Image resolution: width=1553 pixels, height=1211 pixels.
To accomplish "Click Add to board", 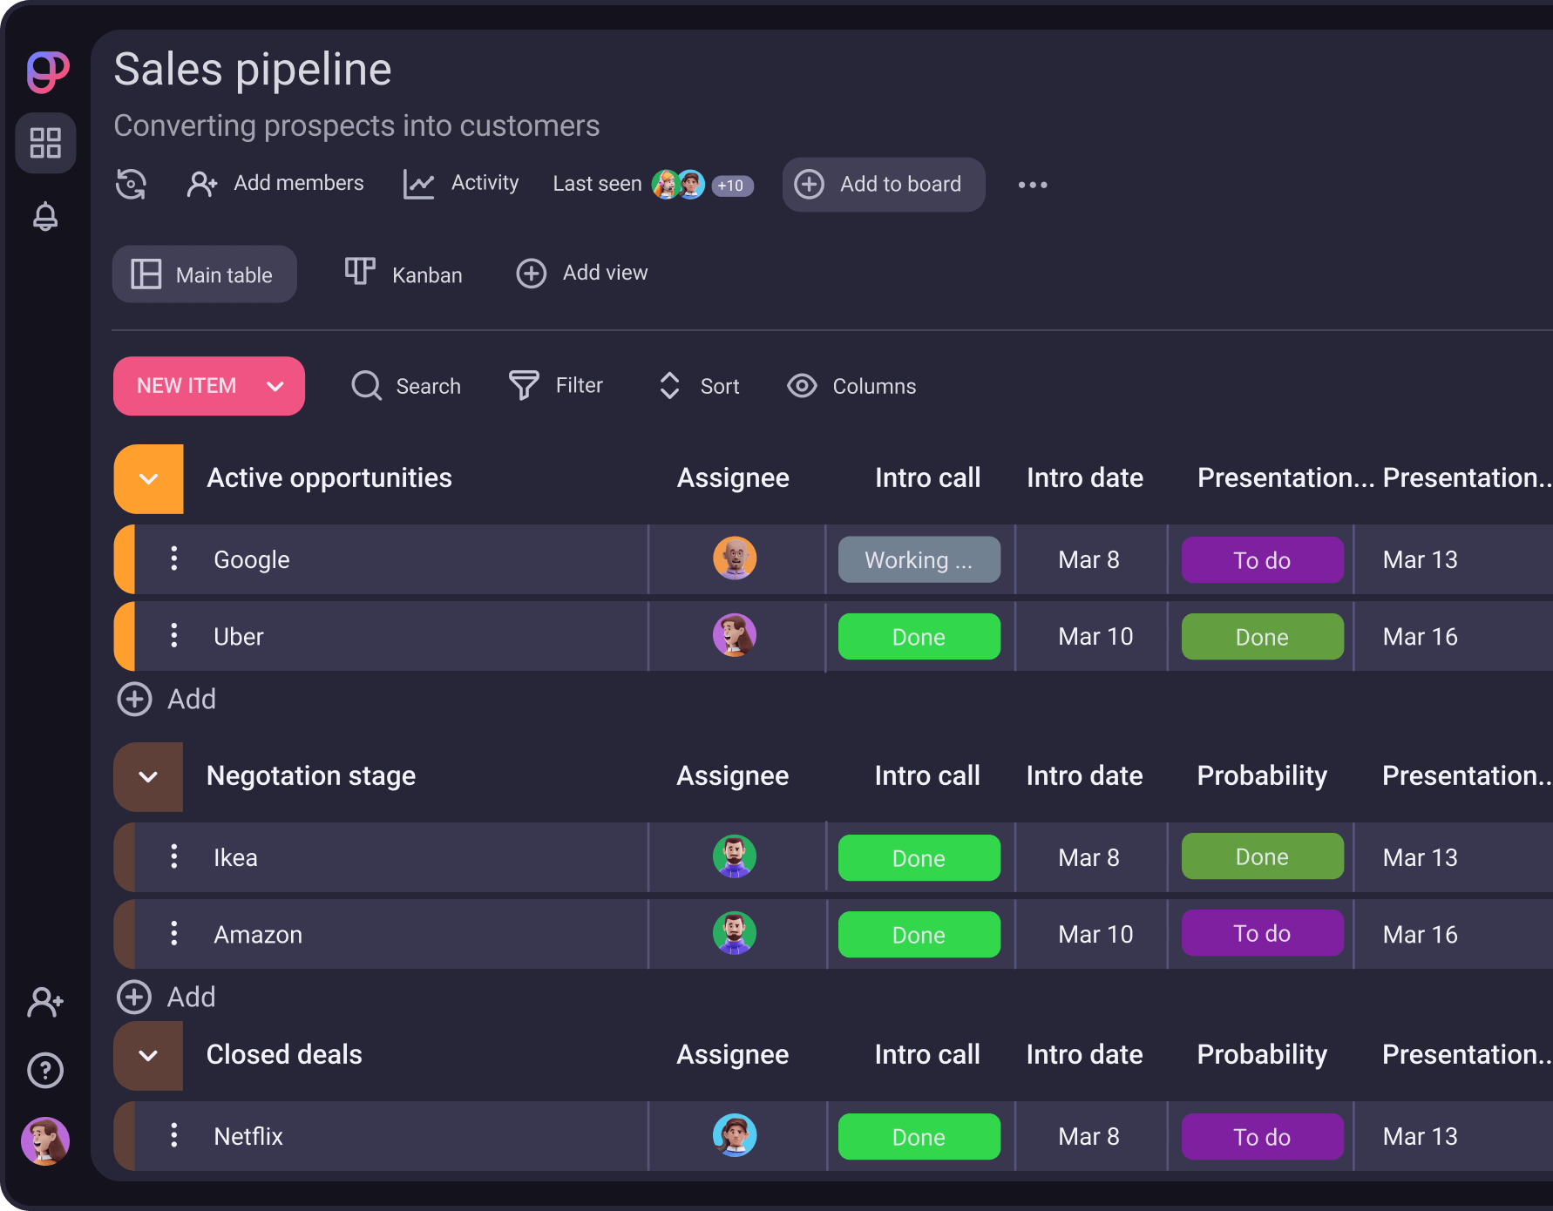I will coord(883,184).
